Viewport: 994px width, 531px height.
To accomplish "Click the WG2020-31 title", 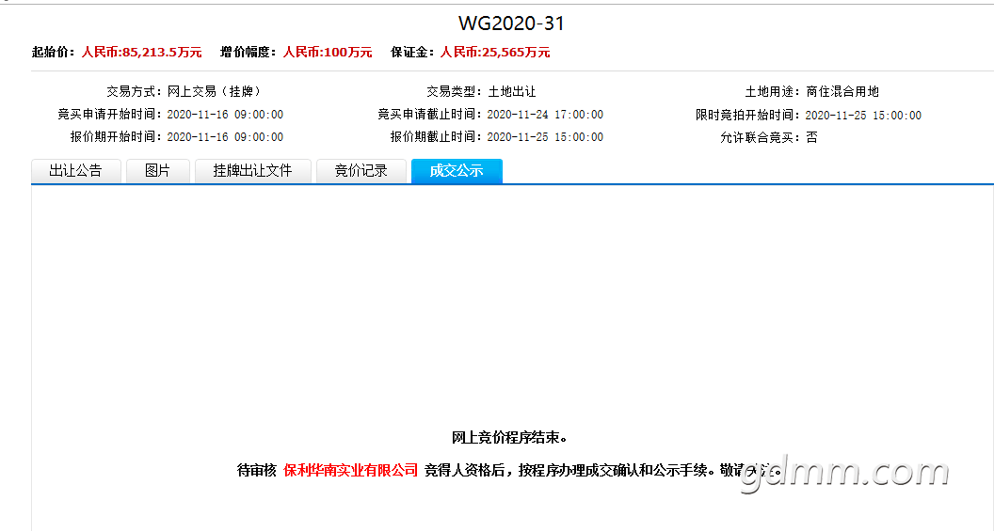I will click(511, 23).
